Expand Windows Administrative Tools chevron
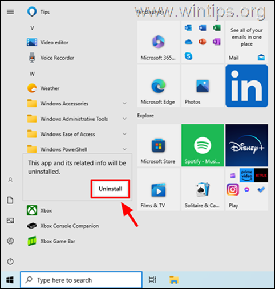 coord(124,119)
